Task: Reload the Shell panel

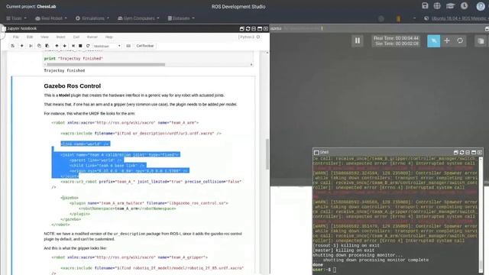Action: tap(461, 152)
